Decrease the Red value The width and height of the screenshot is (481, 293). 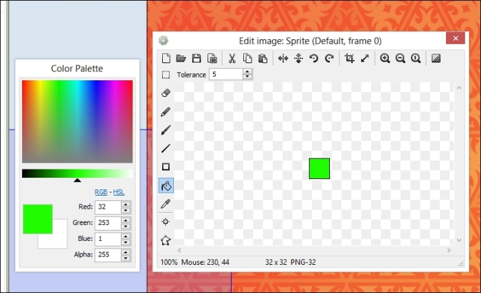pyautogui.click(x=126, y=210)
